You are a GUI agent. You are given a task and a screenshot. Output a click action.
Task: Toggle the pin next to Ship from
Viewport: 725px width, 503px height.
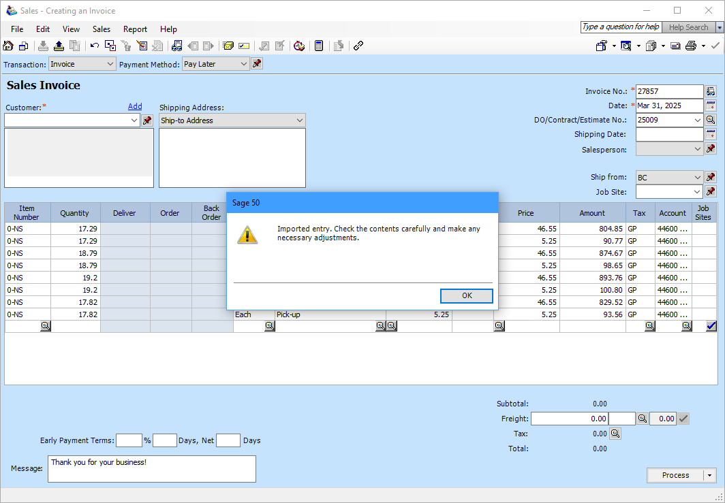tap(711, 178)
